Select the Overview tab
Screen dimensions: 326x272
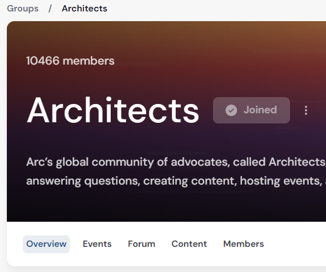click(46, 244)
